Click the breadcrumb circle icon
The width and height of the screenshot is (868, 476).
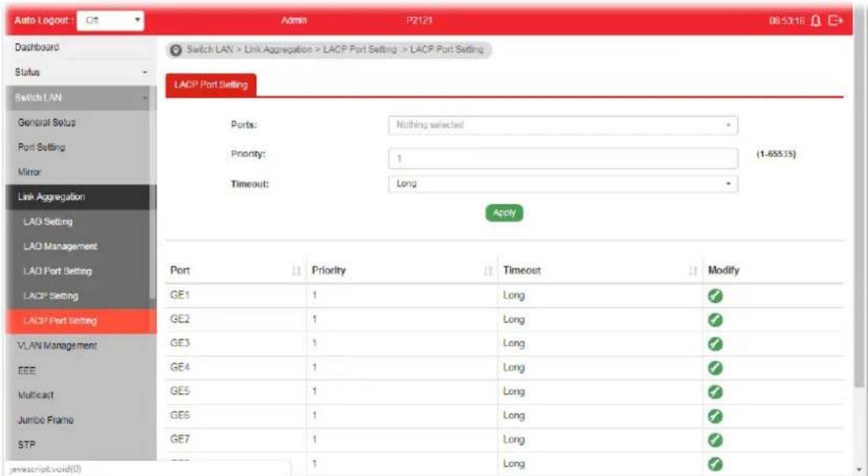tap(176, 50)
